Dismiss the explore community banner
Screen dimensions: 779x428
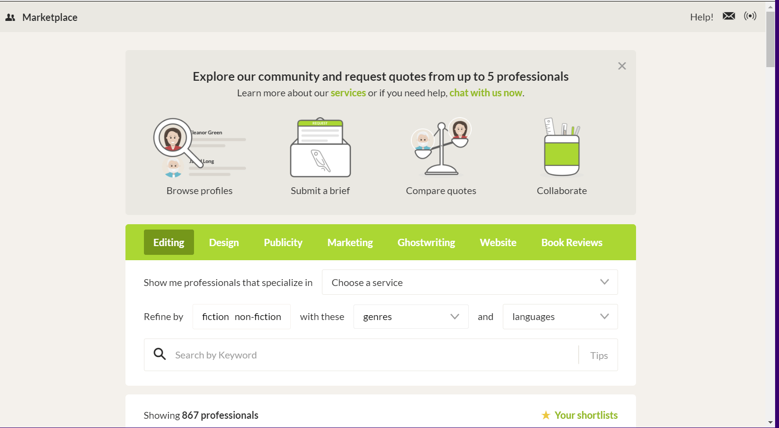coord(622,66)
